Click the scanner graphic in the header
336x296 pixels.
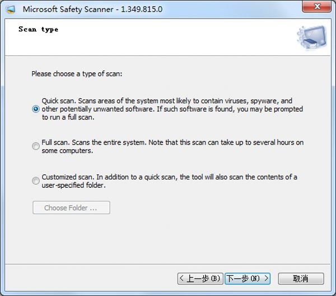click(x=311, y=38)
